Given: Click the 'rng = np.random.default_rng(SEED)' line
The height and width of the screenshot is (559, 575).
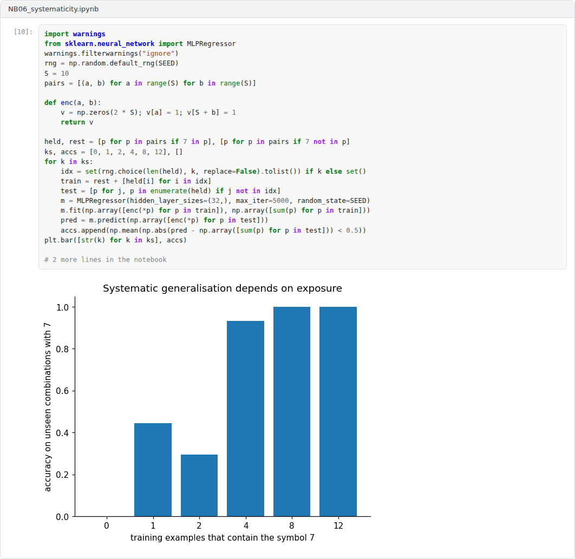Looking at the screenshot, I should [112, 63].
